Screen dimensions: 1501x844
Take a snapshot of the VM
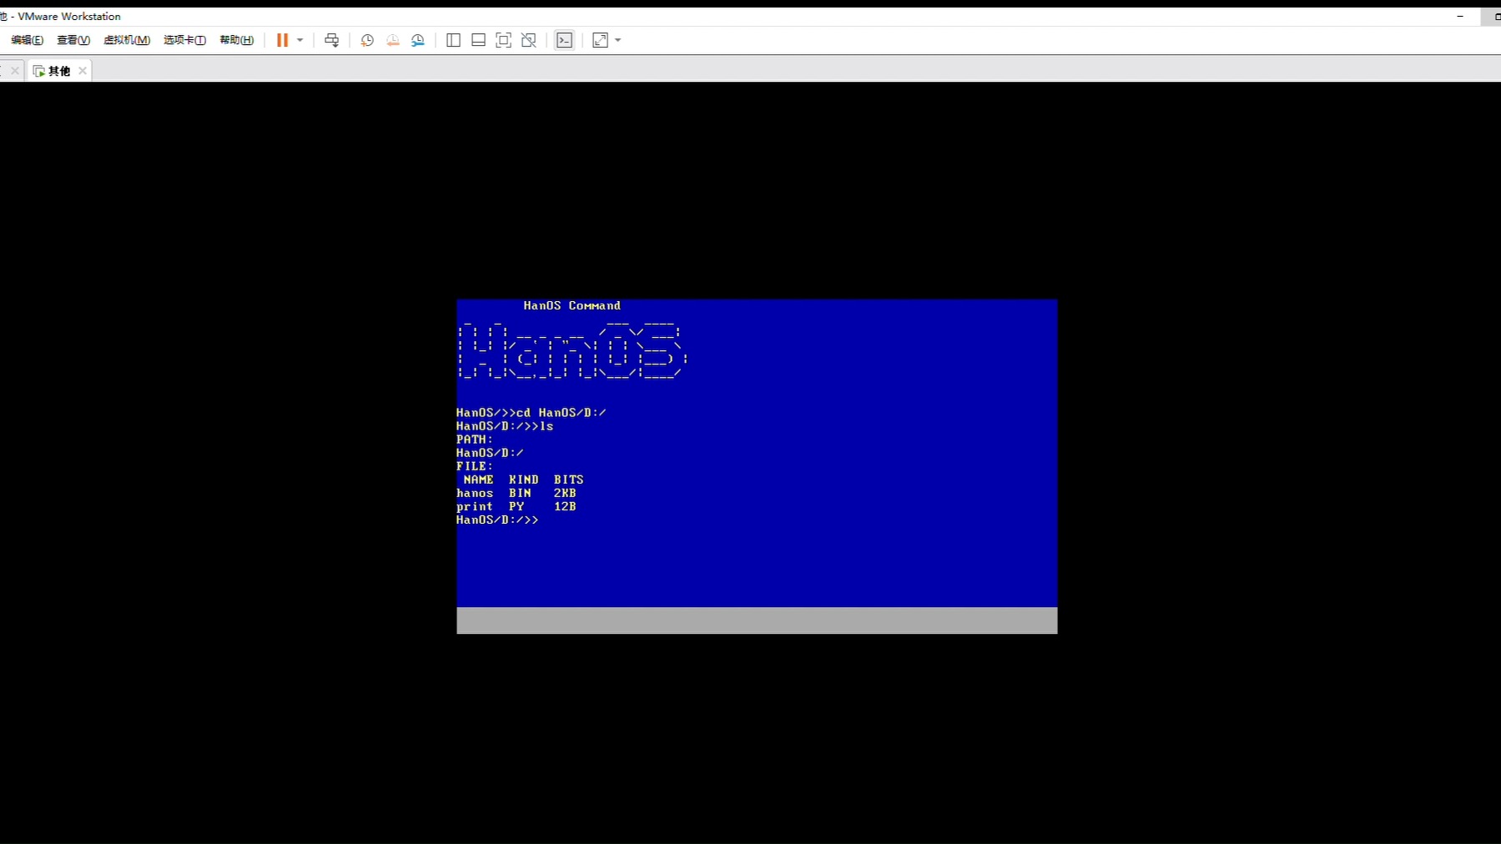point(367,40)
